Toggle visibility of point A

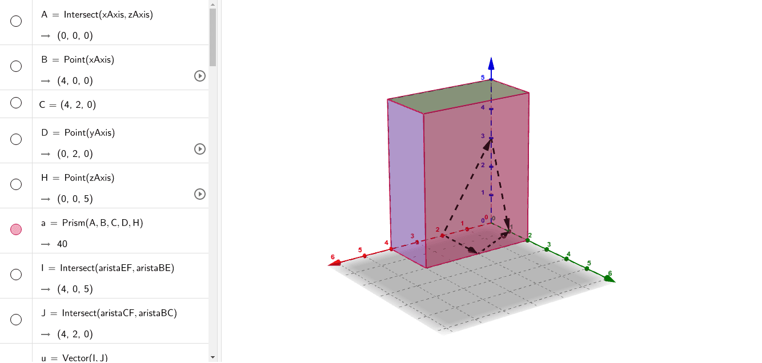[x=16, y=21]
